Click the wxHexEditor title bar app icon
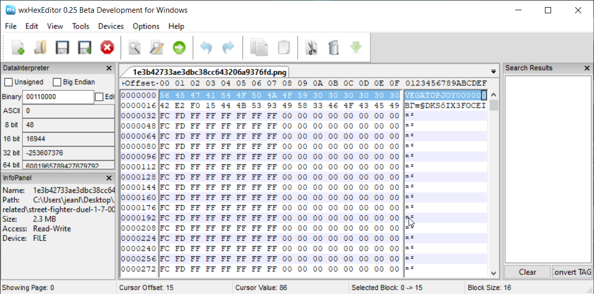 [x=11, y=10]
